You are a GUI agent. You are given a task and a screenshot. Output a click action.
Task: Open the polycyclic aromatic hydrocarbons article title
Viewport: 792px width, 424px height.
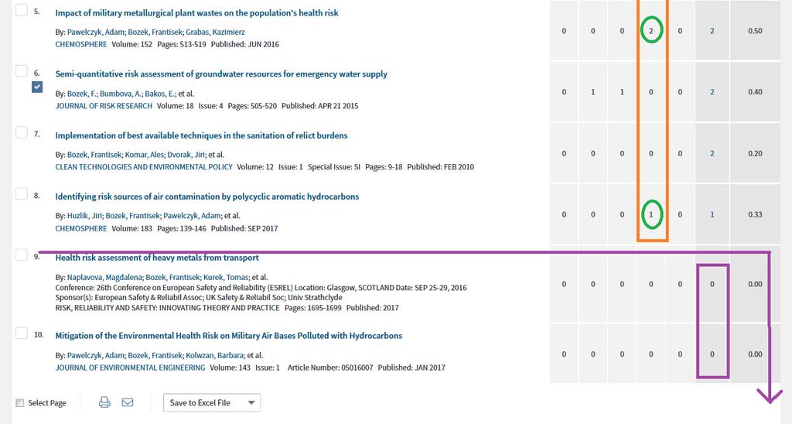point(207,197)
